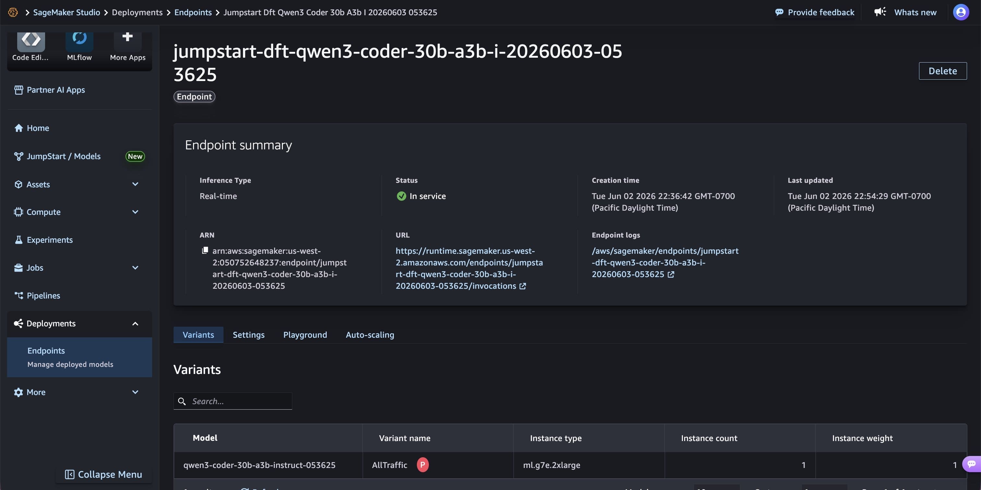Go to Pipelines in the sidebar
This screenshot has width=981, height=490.
43,296
